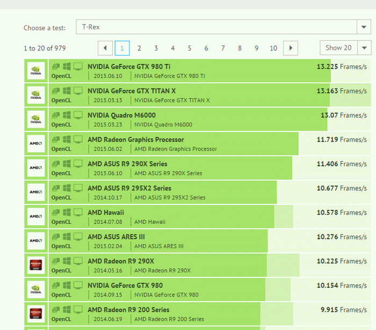
Task: Open AMD Radeon R9 290X result title
Action: pos(121,261)
